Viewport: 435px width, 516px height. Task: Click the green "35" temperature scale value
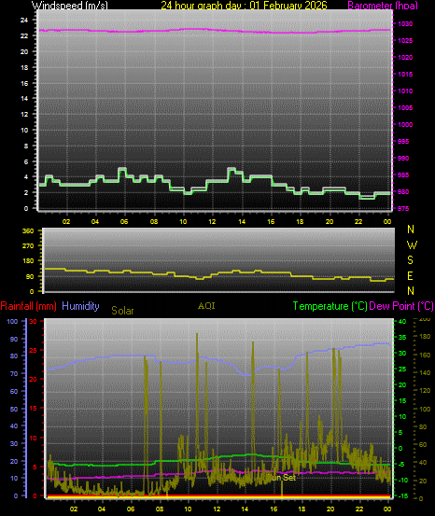tap(402, 338)
